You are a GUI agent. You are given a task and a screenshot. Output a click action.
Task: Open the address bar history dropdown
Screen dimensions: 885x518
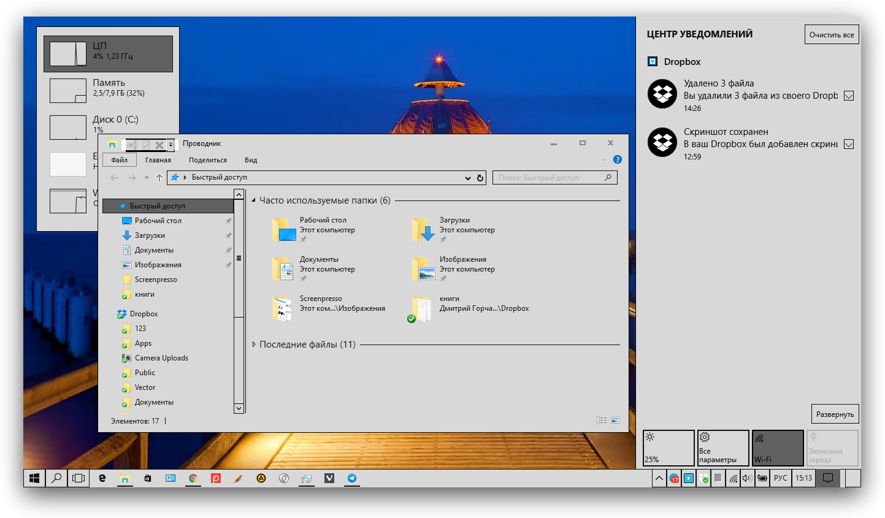coord(469,178)
